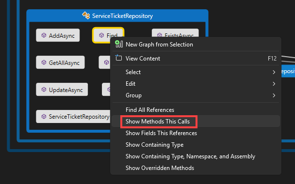Viewport: 295px width, 184px height.
Task: Select Show Fields This References
Action: [196, 133]
